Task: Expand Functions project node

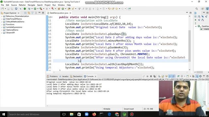Action: [x=2, y=24]
